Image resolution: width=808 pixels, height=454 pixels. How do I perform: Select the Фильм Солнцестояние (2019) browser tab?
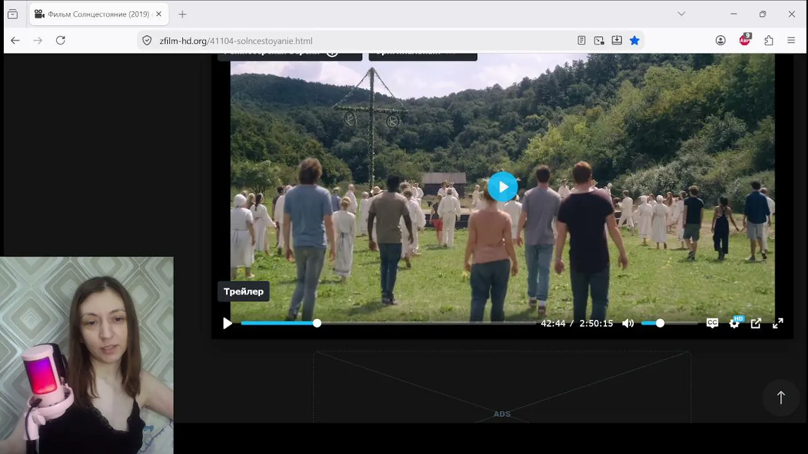[99, 14]
